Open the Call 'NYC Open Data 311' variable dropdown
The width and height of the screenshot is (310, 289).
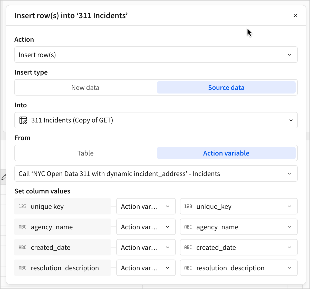[x=156, y=173]
